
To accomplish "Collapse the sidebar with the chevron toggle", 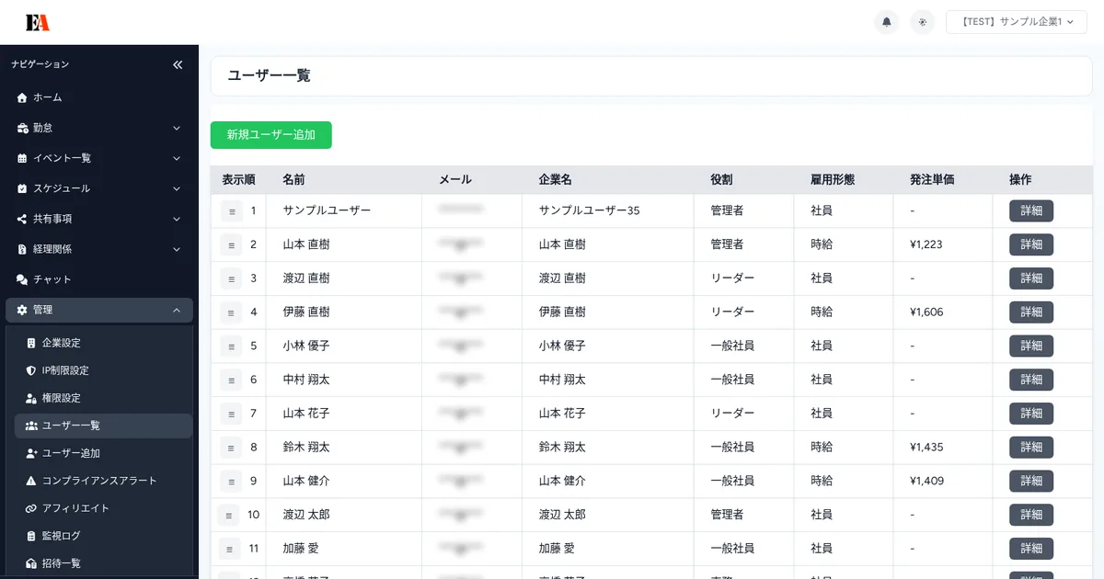I will tap(178, 64).
